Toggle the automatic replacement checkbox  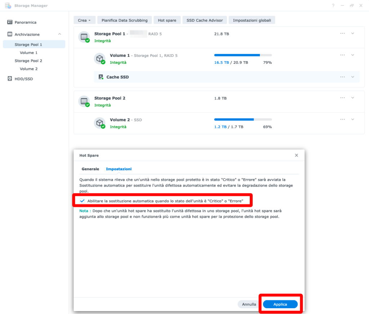[82, 201]
